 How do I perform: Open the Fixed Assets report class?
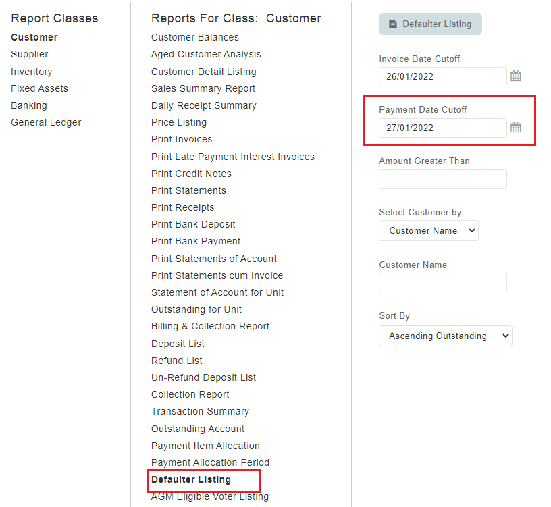pyautogui.click(x=39, y=88)
